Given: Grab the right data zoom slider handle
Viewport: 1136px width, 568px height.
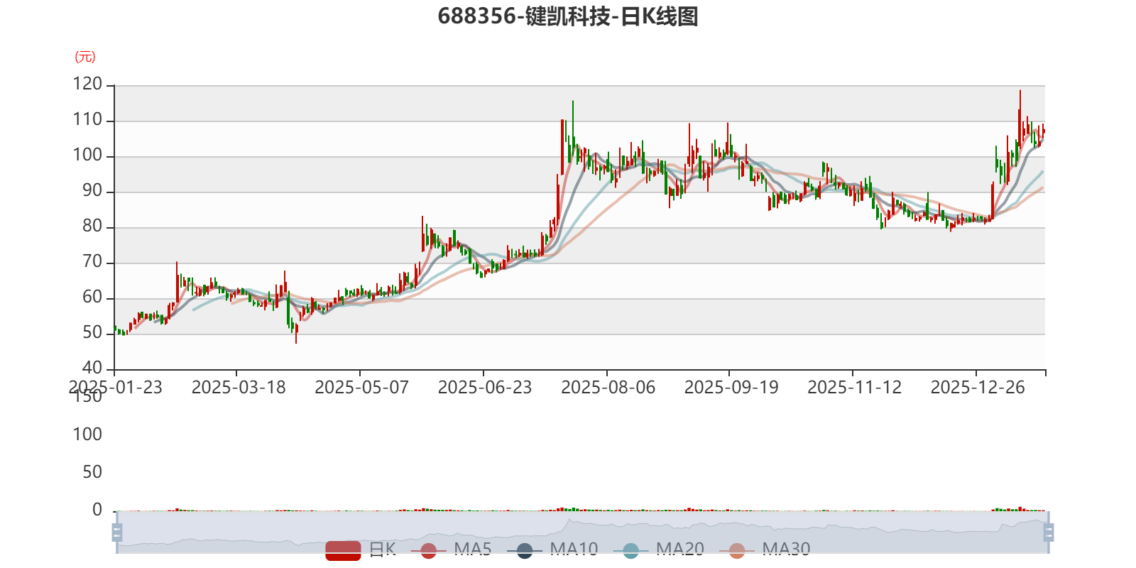Looking at the screenshot, I should click(x=1049, y=532).
